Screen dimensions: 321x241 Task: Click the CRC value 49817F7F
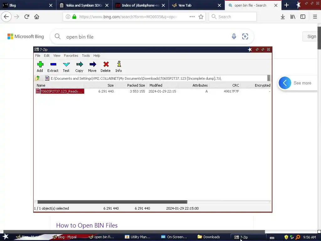click(231, 91)
